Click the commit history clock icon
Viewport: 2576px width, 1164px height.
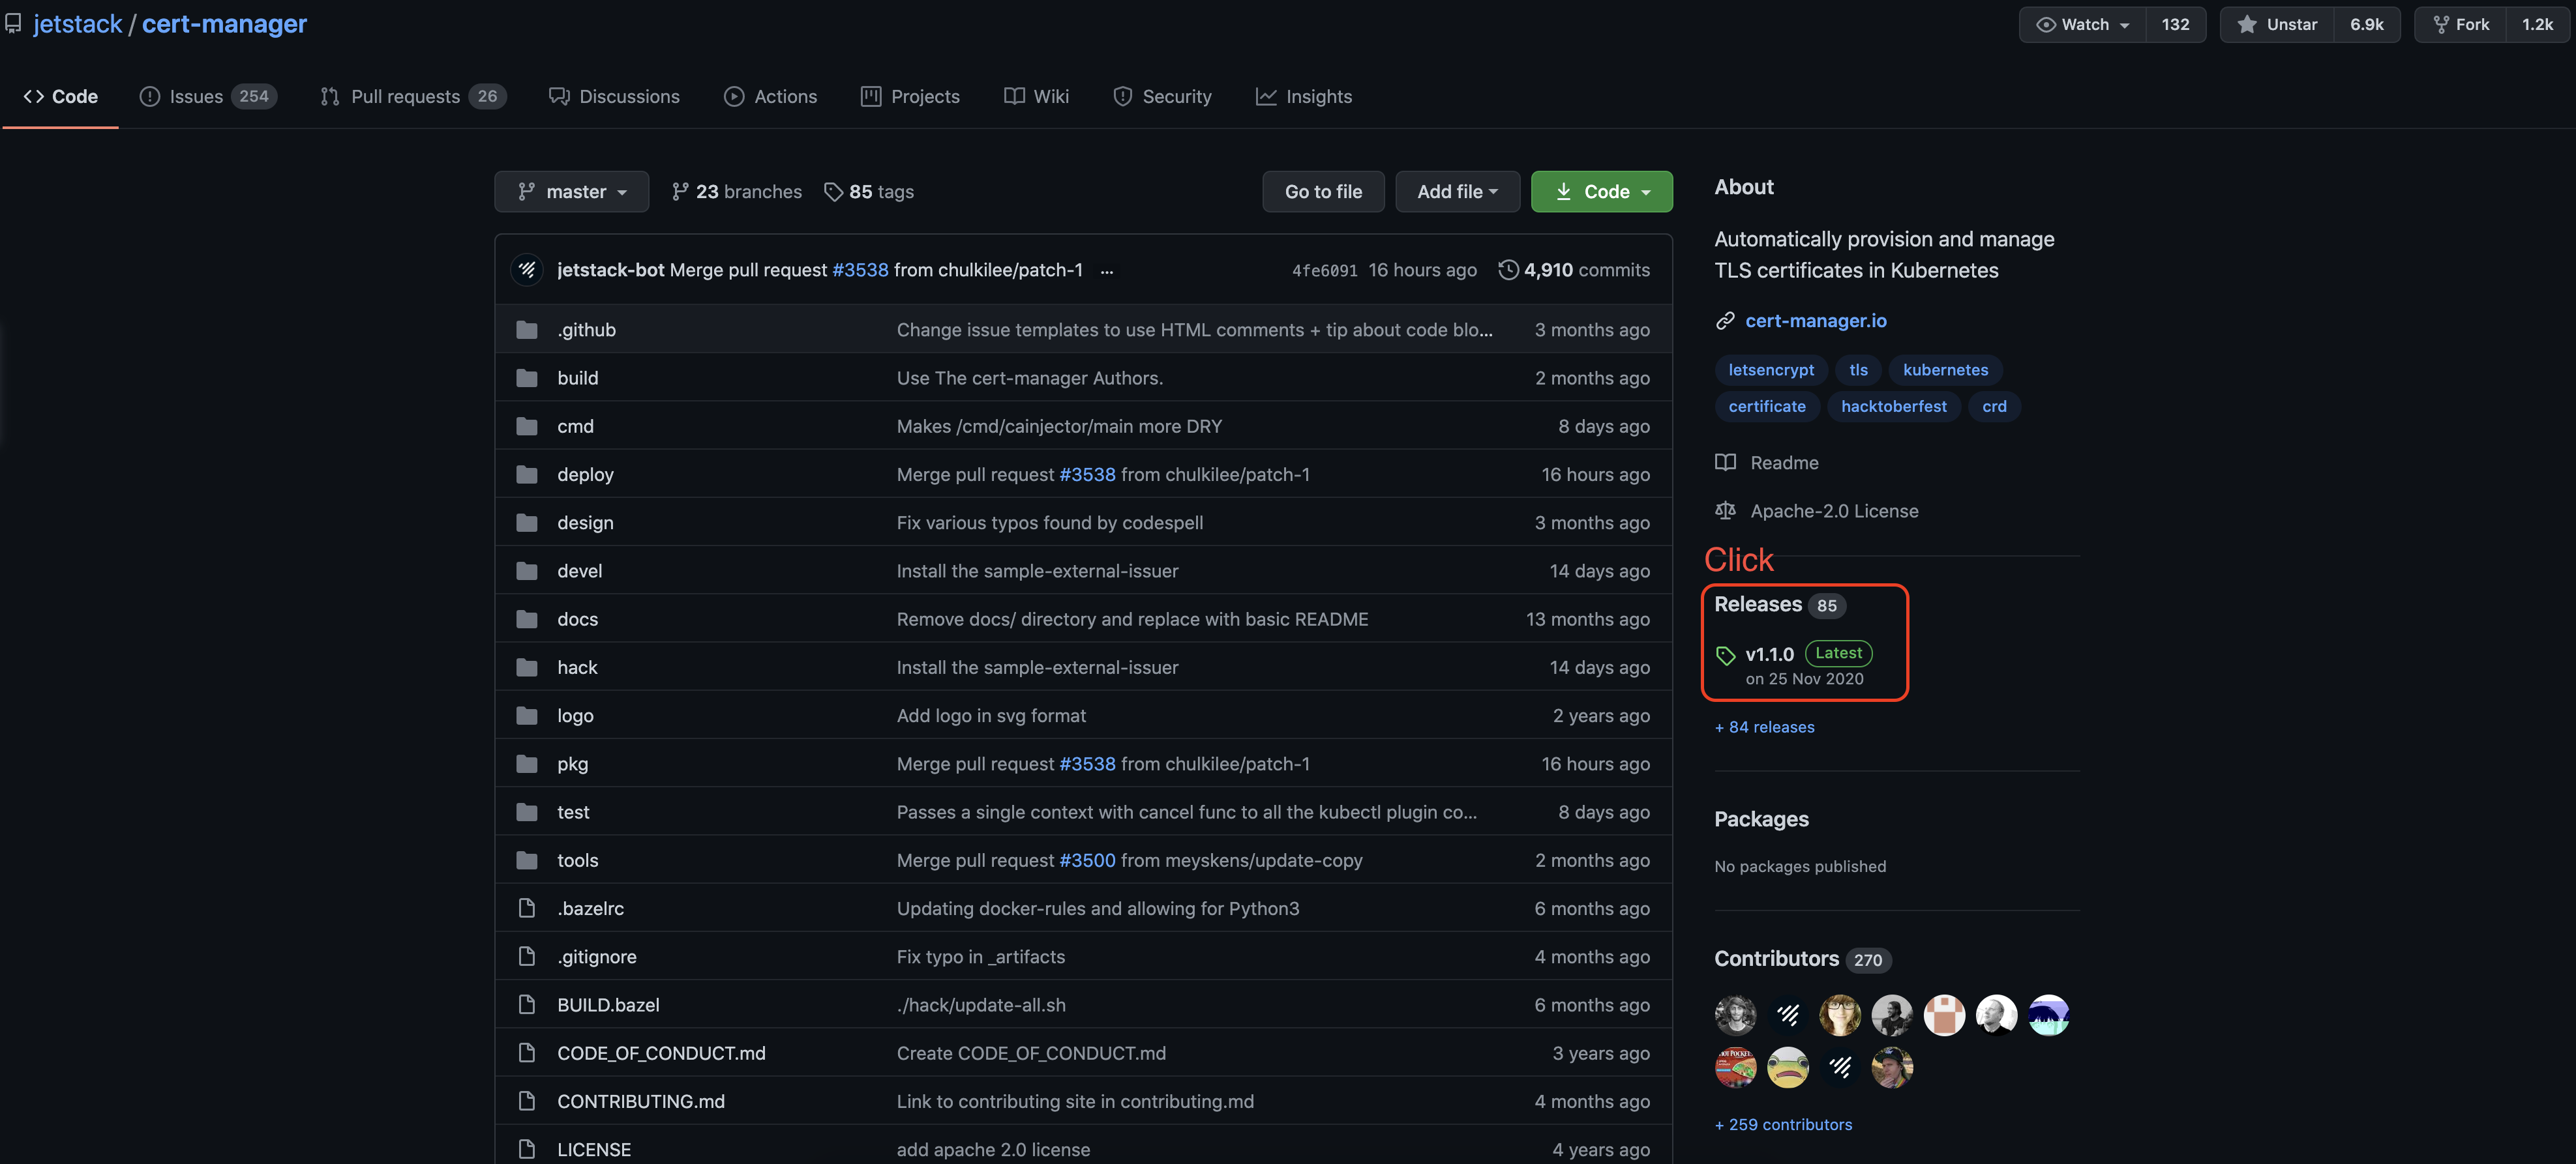(1508, 270)
